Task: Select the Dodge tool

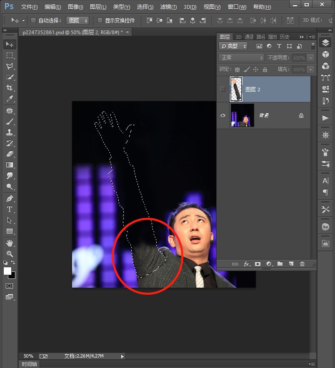Action: tap(10, 186)
